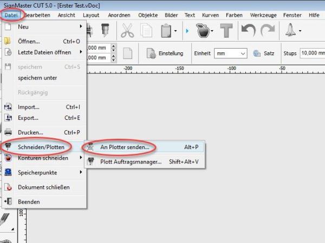This screenshot has width=325, height=243.
Task: Click the Einstellung button
Action: click(165, 53)
